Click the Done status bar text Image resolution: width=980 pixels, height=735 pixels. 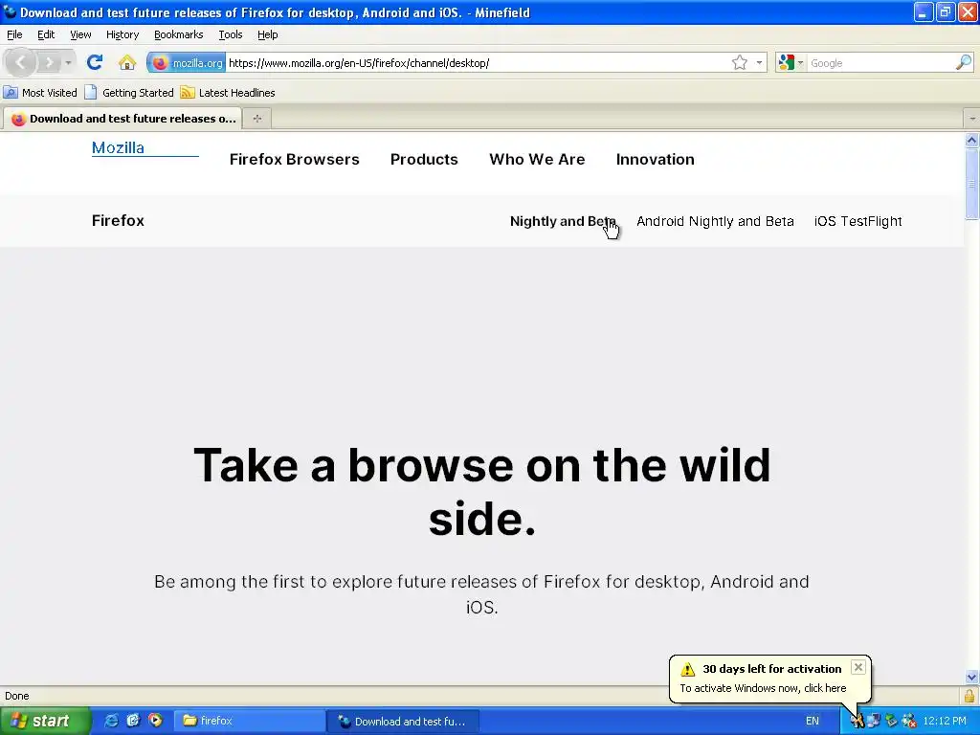pyautogui.click(x=17, y=696)
